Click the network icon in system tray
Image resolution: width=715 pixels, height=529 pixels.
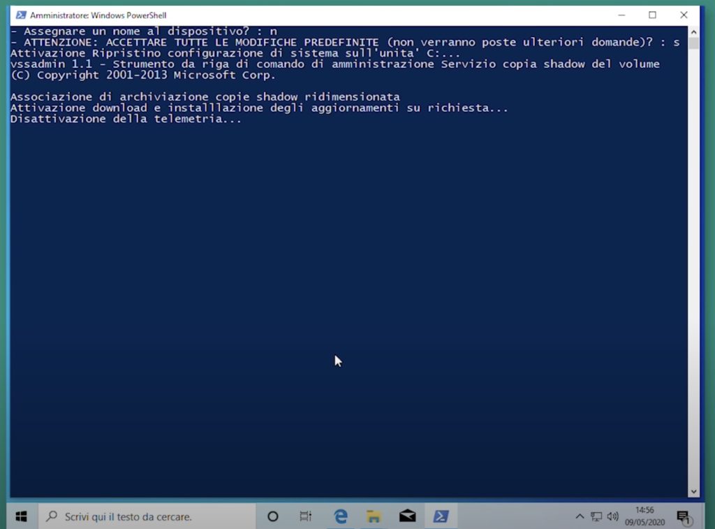(x=596, y=516)
